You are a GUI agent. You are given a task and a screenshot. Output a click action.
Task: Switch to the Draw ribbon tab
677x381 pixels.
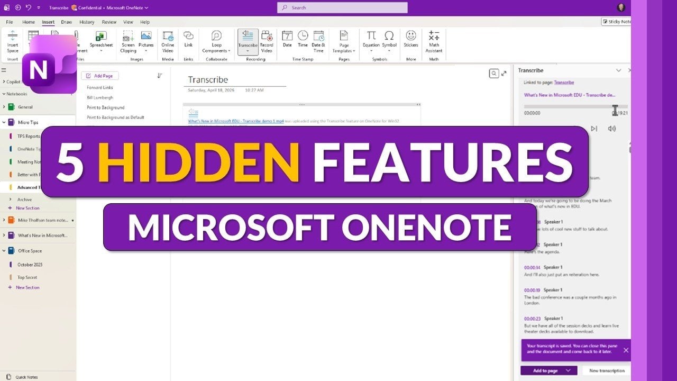tap(66, 22)
